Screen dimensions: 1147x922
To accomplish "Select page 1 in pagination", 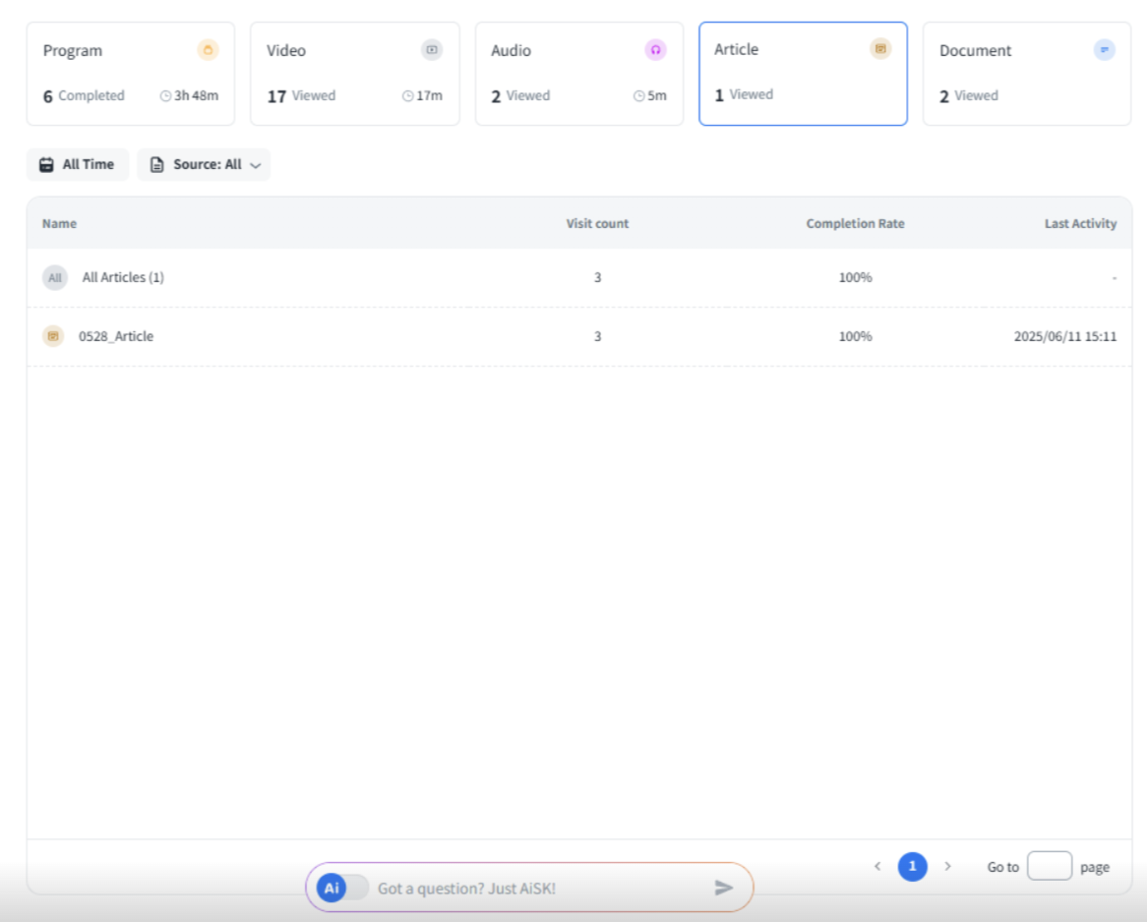I will click(x=912, y=866).
